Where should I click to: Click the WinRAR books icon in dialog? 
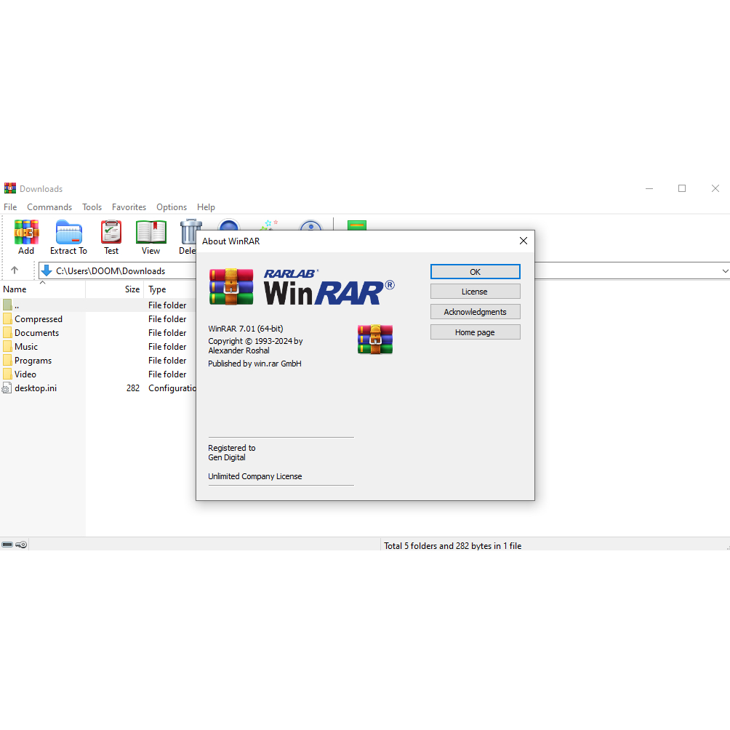click(374, 340)
